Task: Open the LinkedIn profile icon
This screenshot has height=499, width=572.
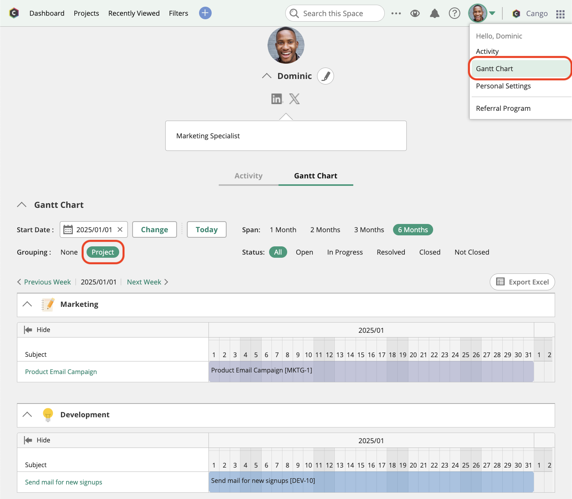Action: [277, 99]
